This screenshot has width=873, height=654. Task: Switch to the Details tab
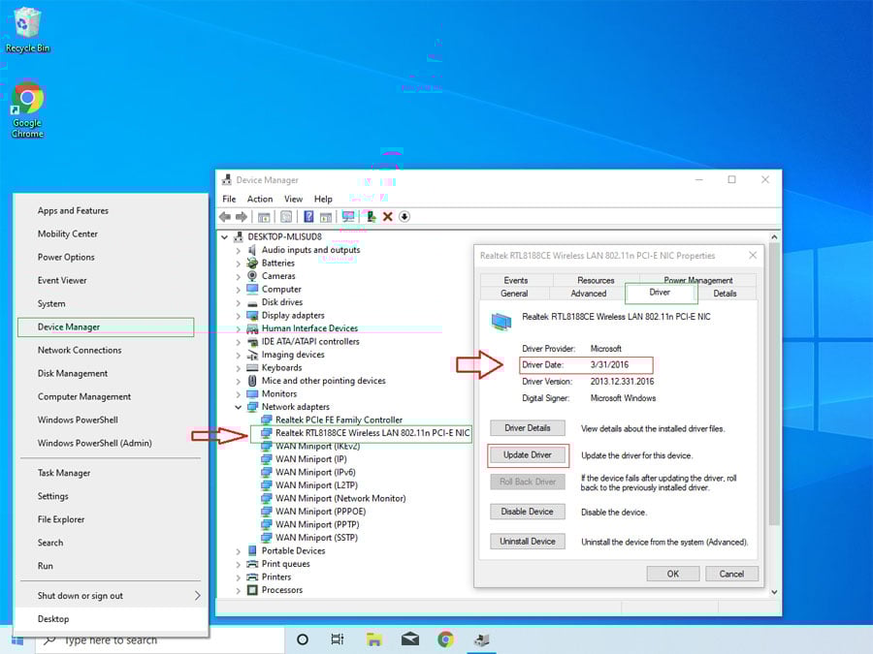click(725, 294)
